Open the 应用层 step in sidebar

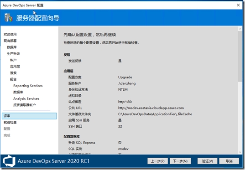15,67
